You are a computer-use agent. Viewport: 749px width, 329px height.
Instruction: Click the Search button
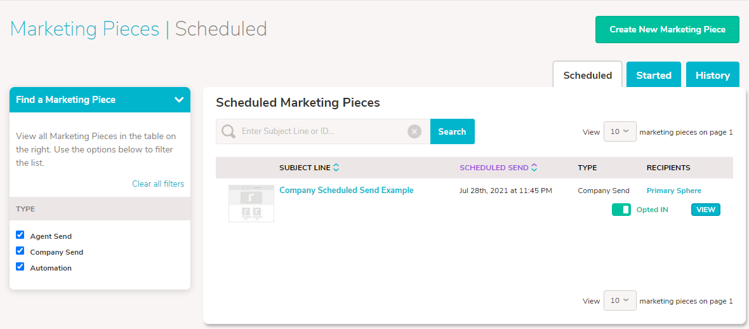pyautogui.click(x=453, y=131)
